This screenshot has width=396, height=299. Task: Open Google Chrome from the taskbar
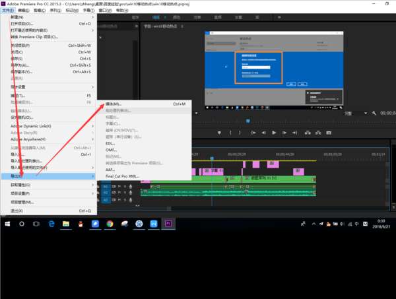pos(110,224)
